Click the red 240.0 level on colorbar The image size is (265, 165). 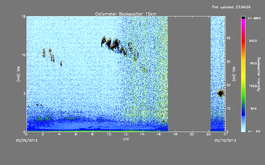[x=243, y=41]
